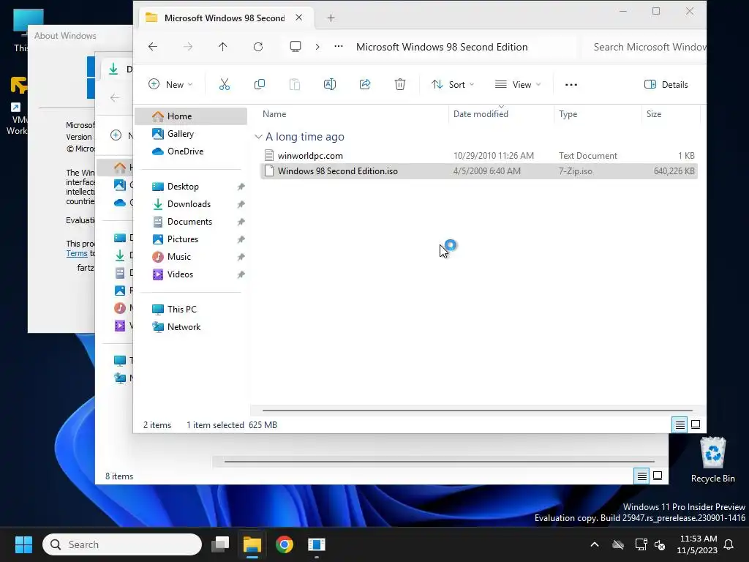Click the winver app taskbar icon
The width and height of the screenshot is (749, 562).
coord(316,544)
